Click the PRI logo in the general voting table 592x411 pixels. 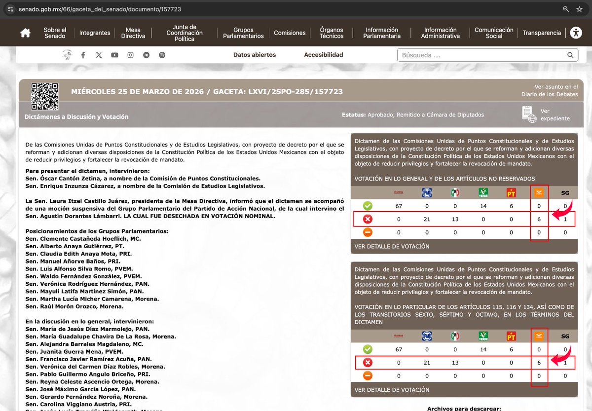point(455,192)
